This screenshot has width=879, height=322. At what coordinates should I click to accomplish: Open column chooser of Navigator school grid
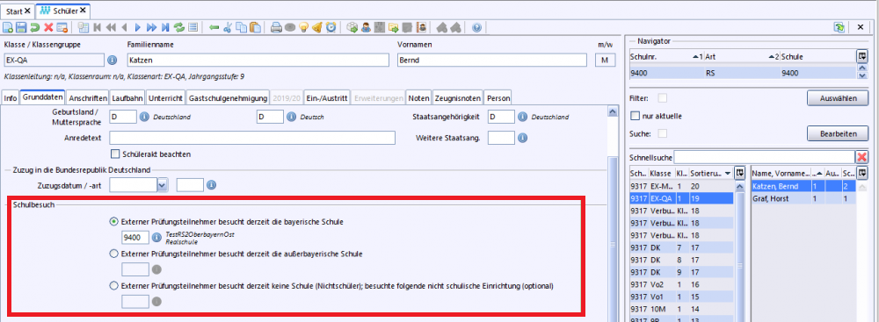click(861, 56)
